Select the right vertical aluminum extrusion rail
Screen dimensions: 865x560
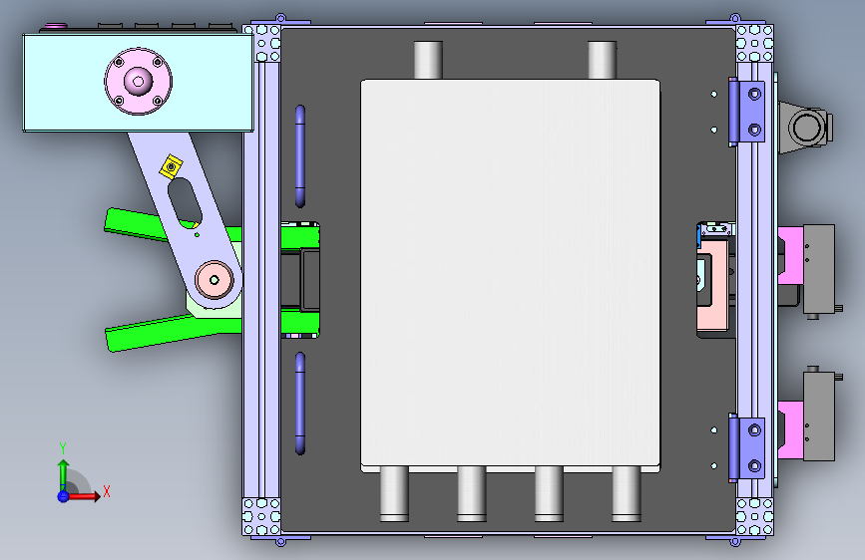pyautogui.click(x=754, y=279)
